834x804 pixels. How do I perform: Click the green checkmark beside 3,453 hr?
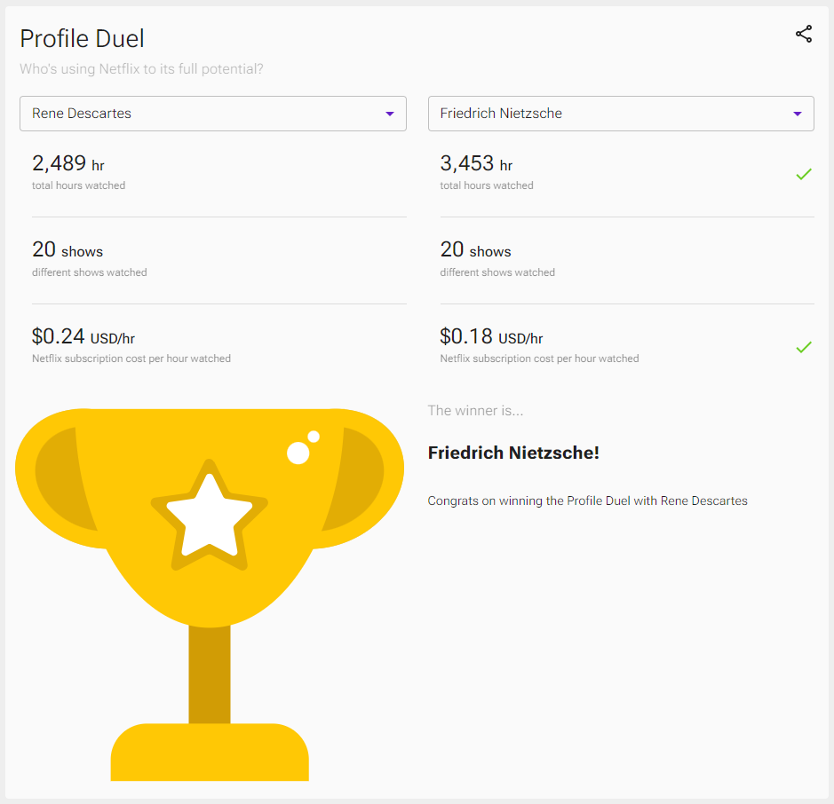[x=804, y=174]
